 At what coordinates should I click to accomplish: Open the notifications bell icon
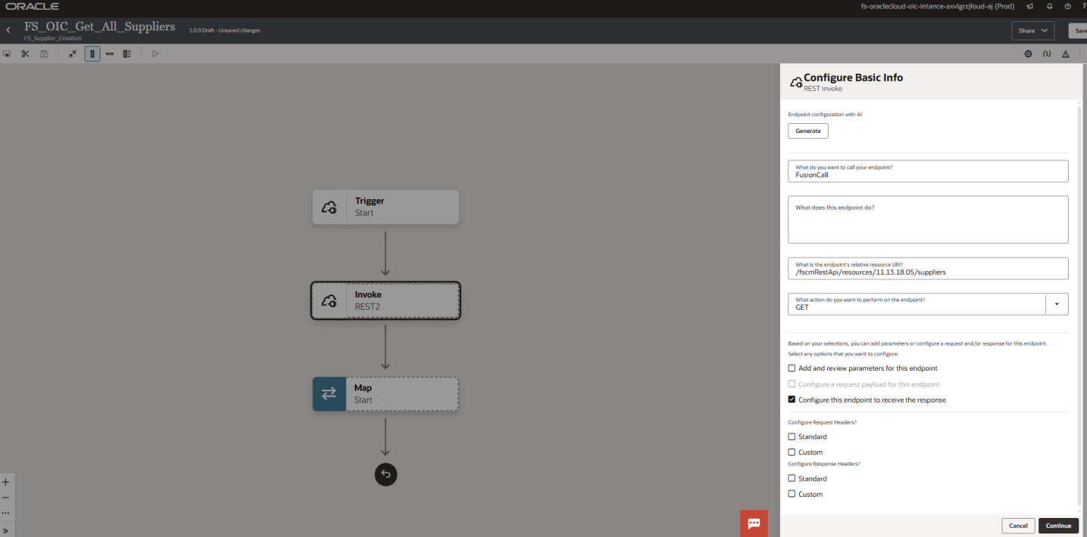pyautogui.click(x=1049, y=6)
